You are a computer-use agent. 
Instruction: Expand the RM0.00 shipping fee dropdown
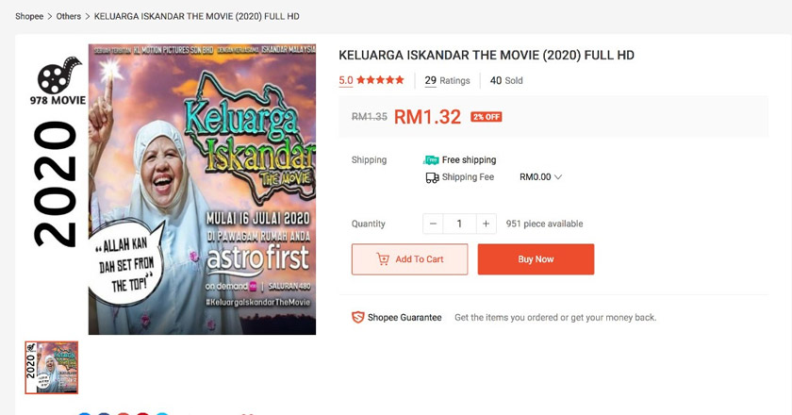(540, 177)
